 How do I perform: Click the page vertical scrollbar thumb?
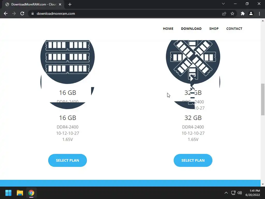tap(263, 99)
